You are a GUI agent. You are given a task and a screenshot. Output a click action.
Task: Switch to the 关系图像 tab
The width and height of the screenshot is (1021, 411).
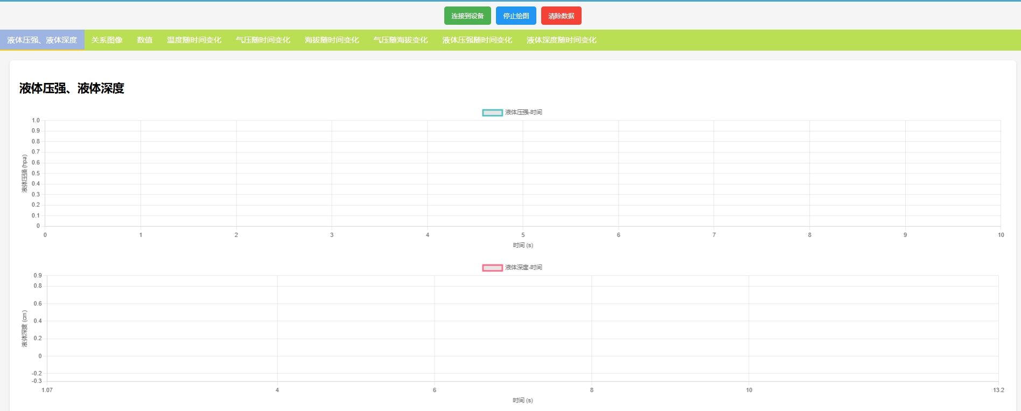coord(107,40)
